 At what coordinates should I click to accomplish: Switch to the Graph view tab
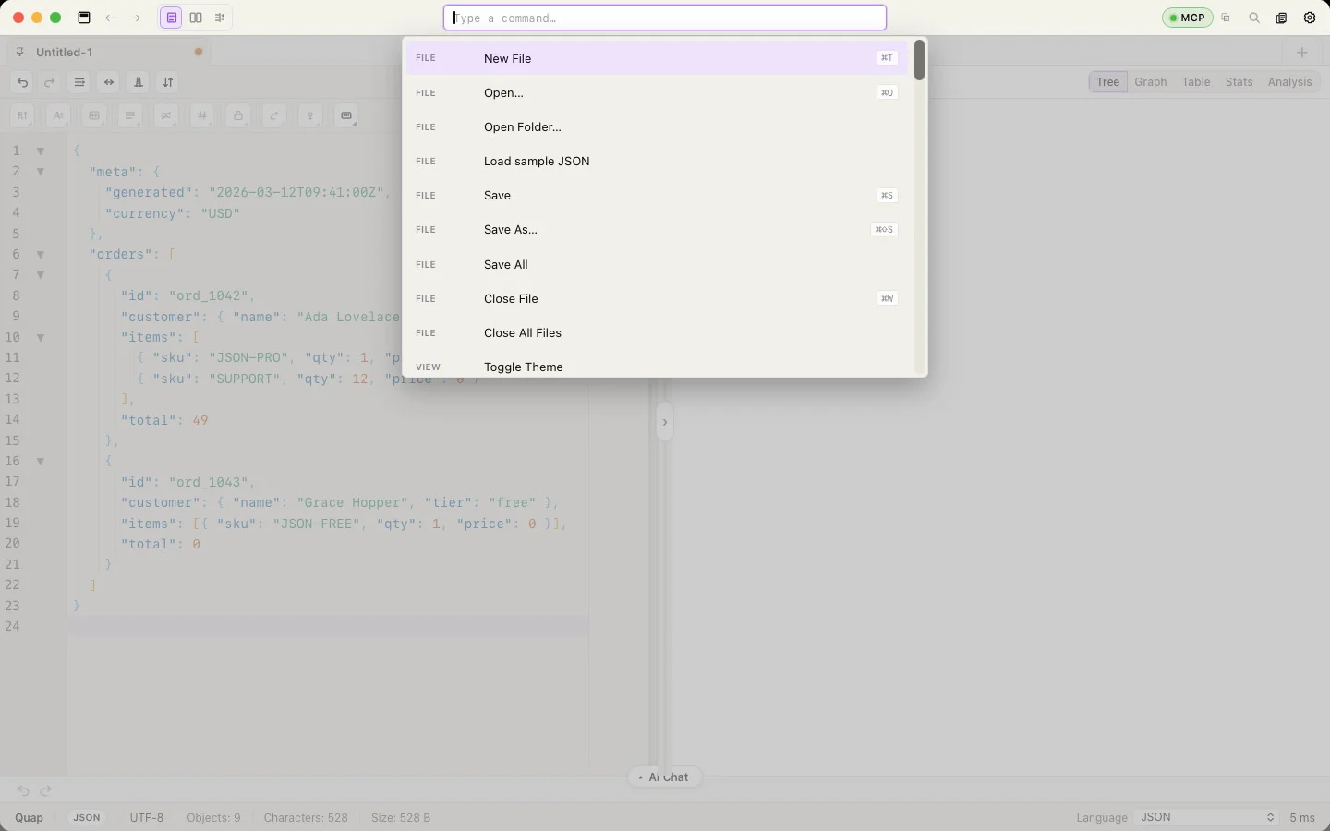tap(1151, 82)
